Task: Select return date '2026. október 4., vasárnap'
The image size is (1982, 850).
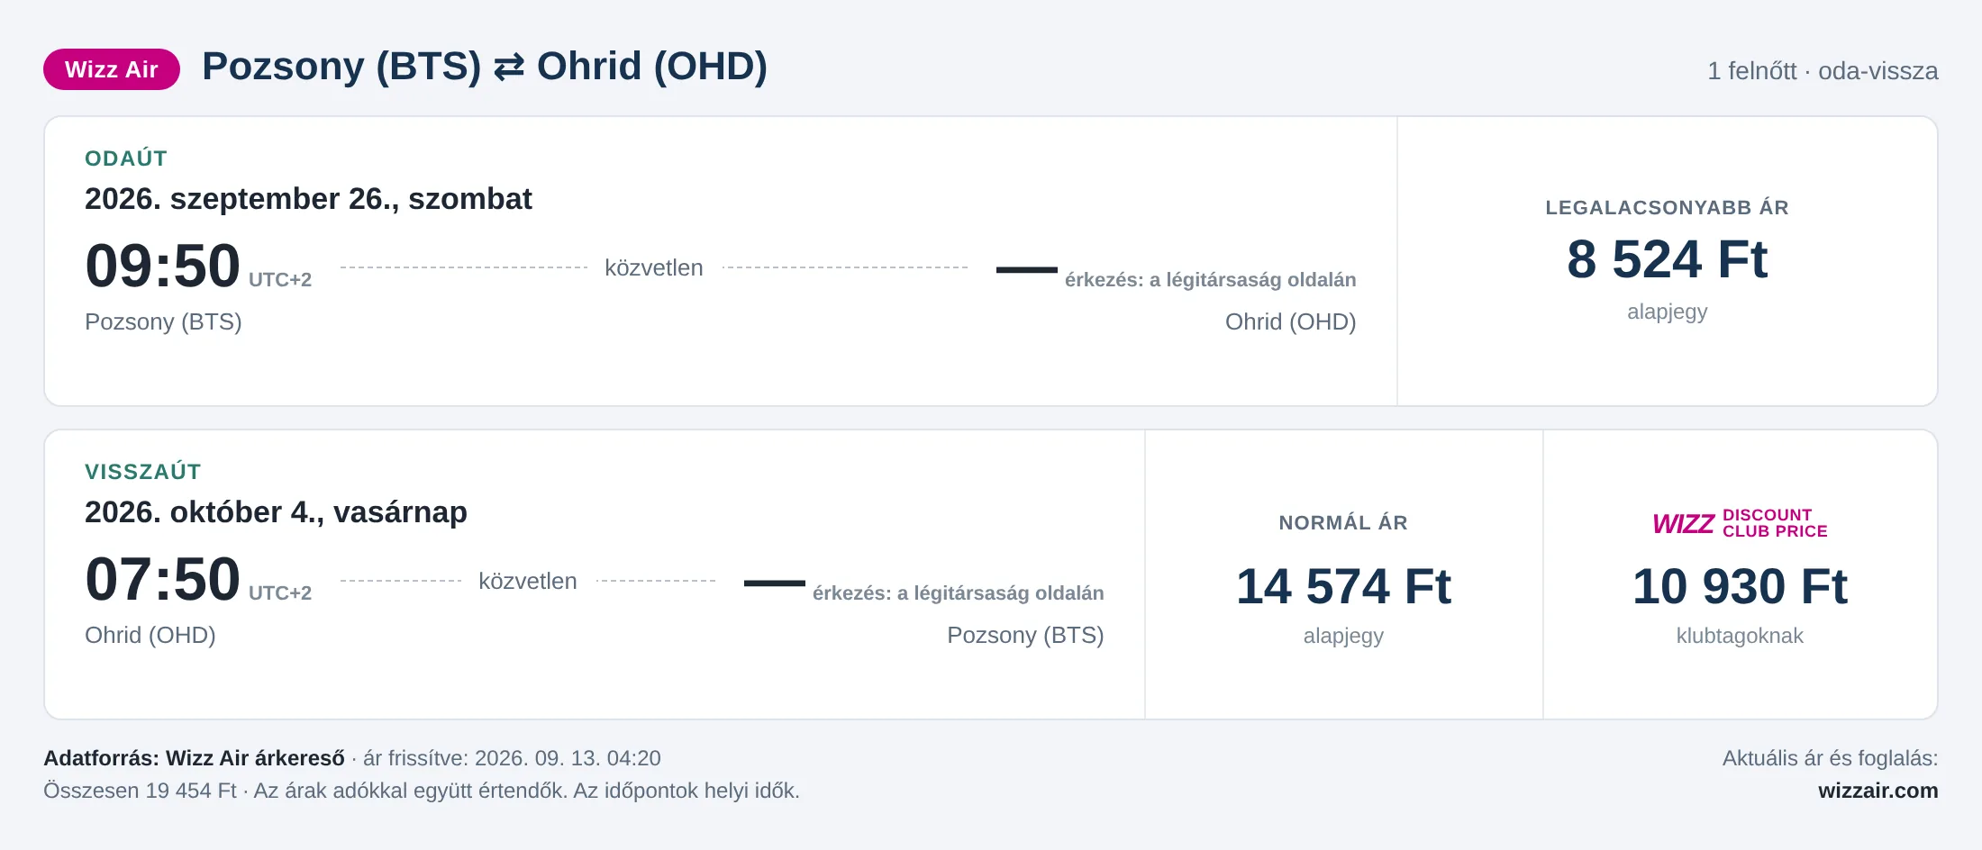Action: (276, 511)
